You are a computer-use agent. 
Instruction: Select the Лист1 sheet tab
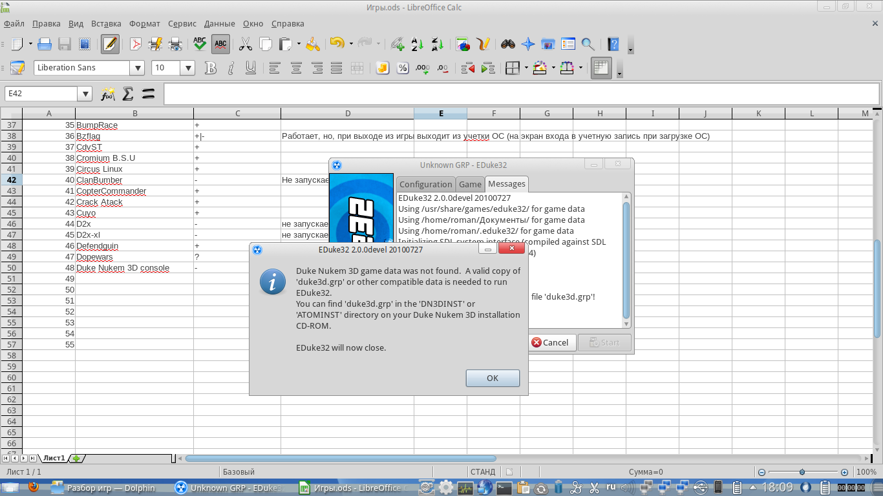coord(54,458)
